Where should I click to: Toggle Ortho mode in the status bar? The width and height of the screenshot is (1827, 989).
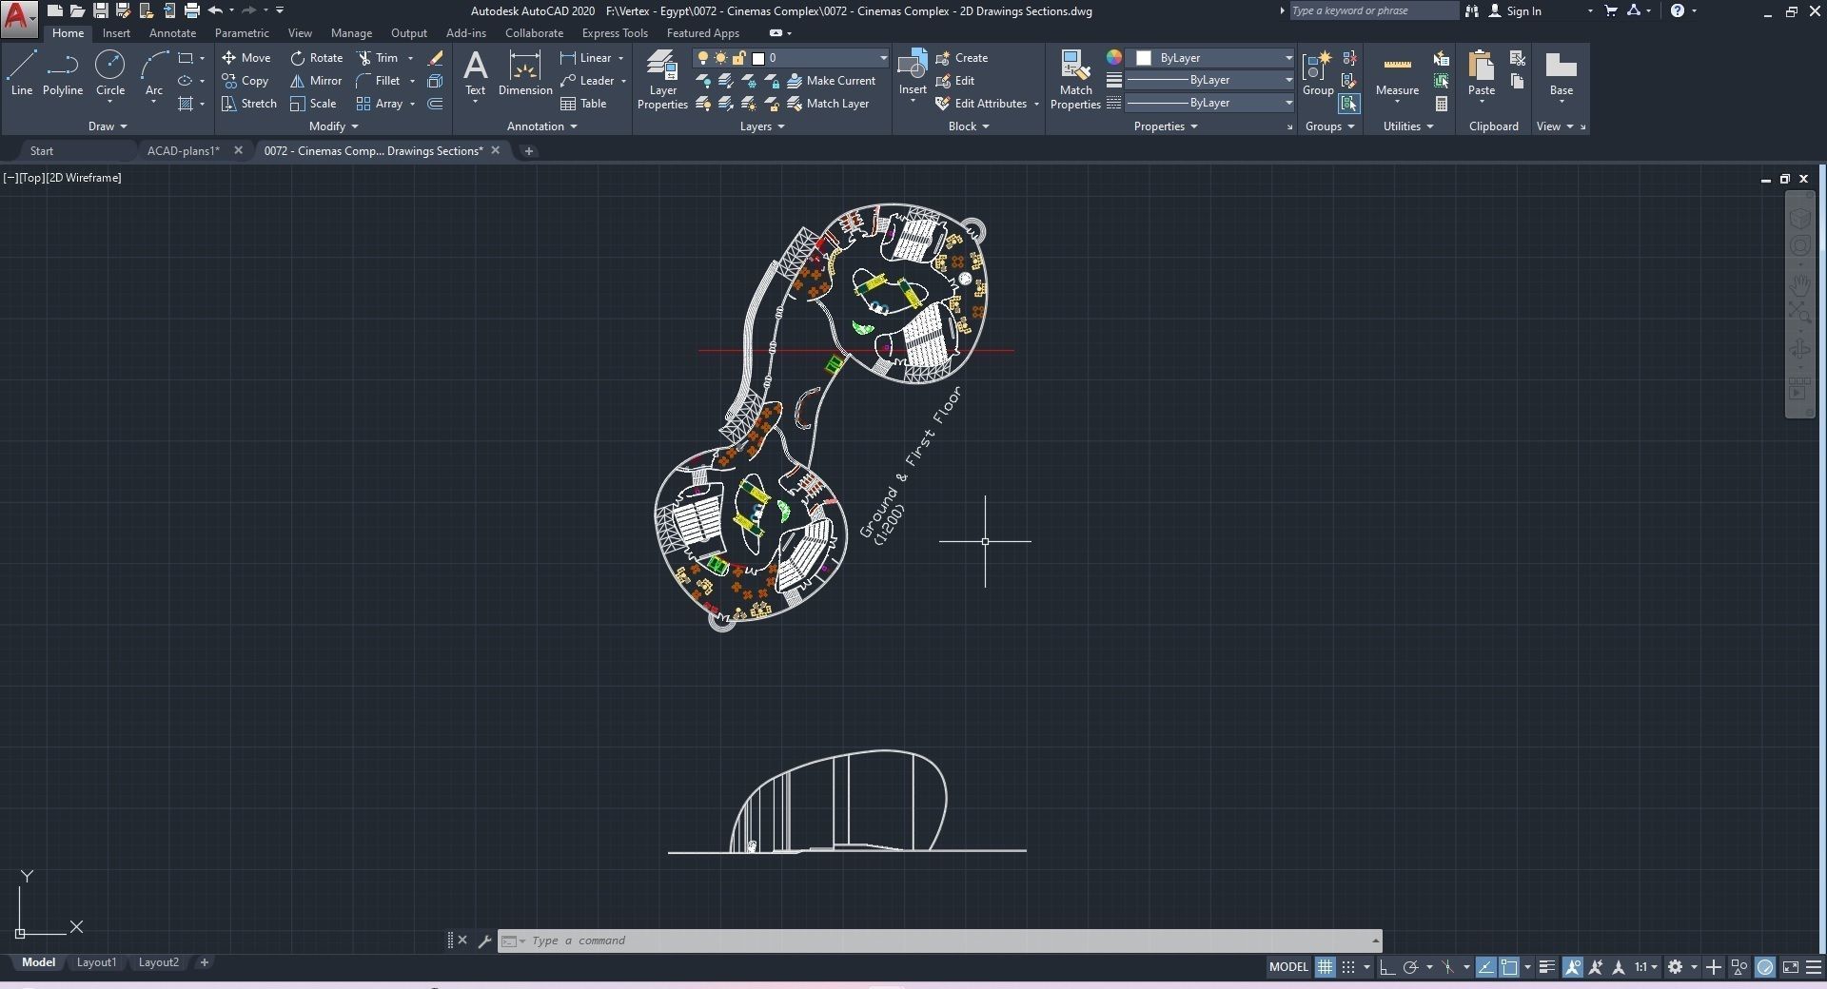[1386, 967]
